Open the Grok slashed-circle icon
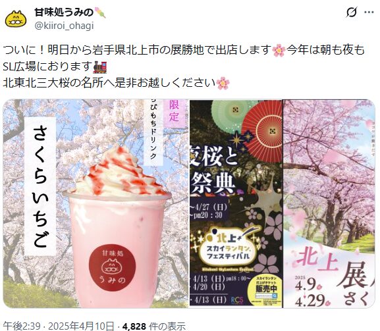 click(x=352, y=12)
